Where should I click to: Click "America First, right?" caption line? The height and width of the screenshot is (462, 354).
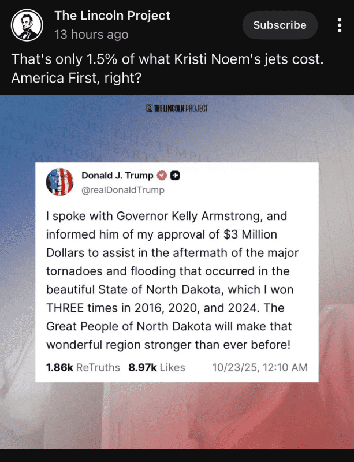(77, 77)
